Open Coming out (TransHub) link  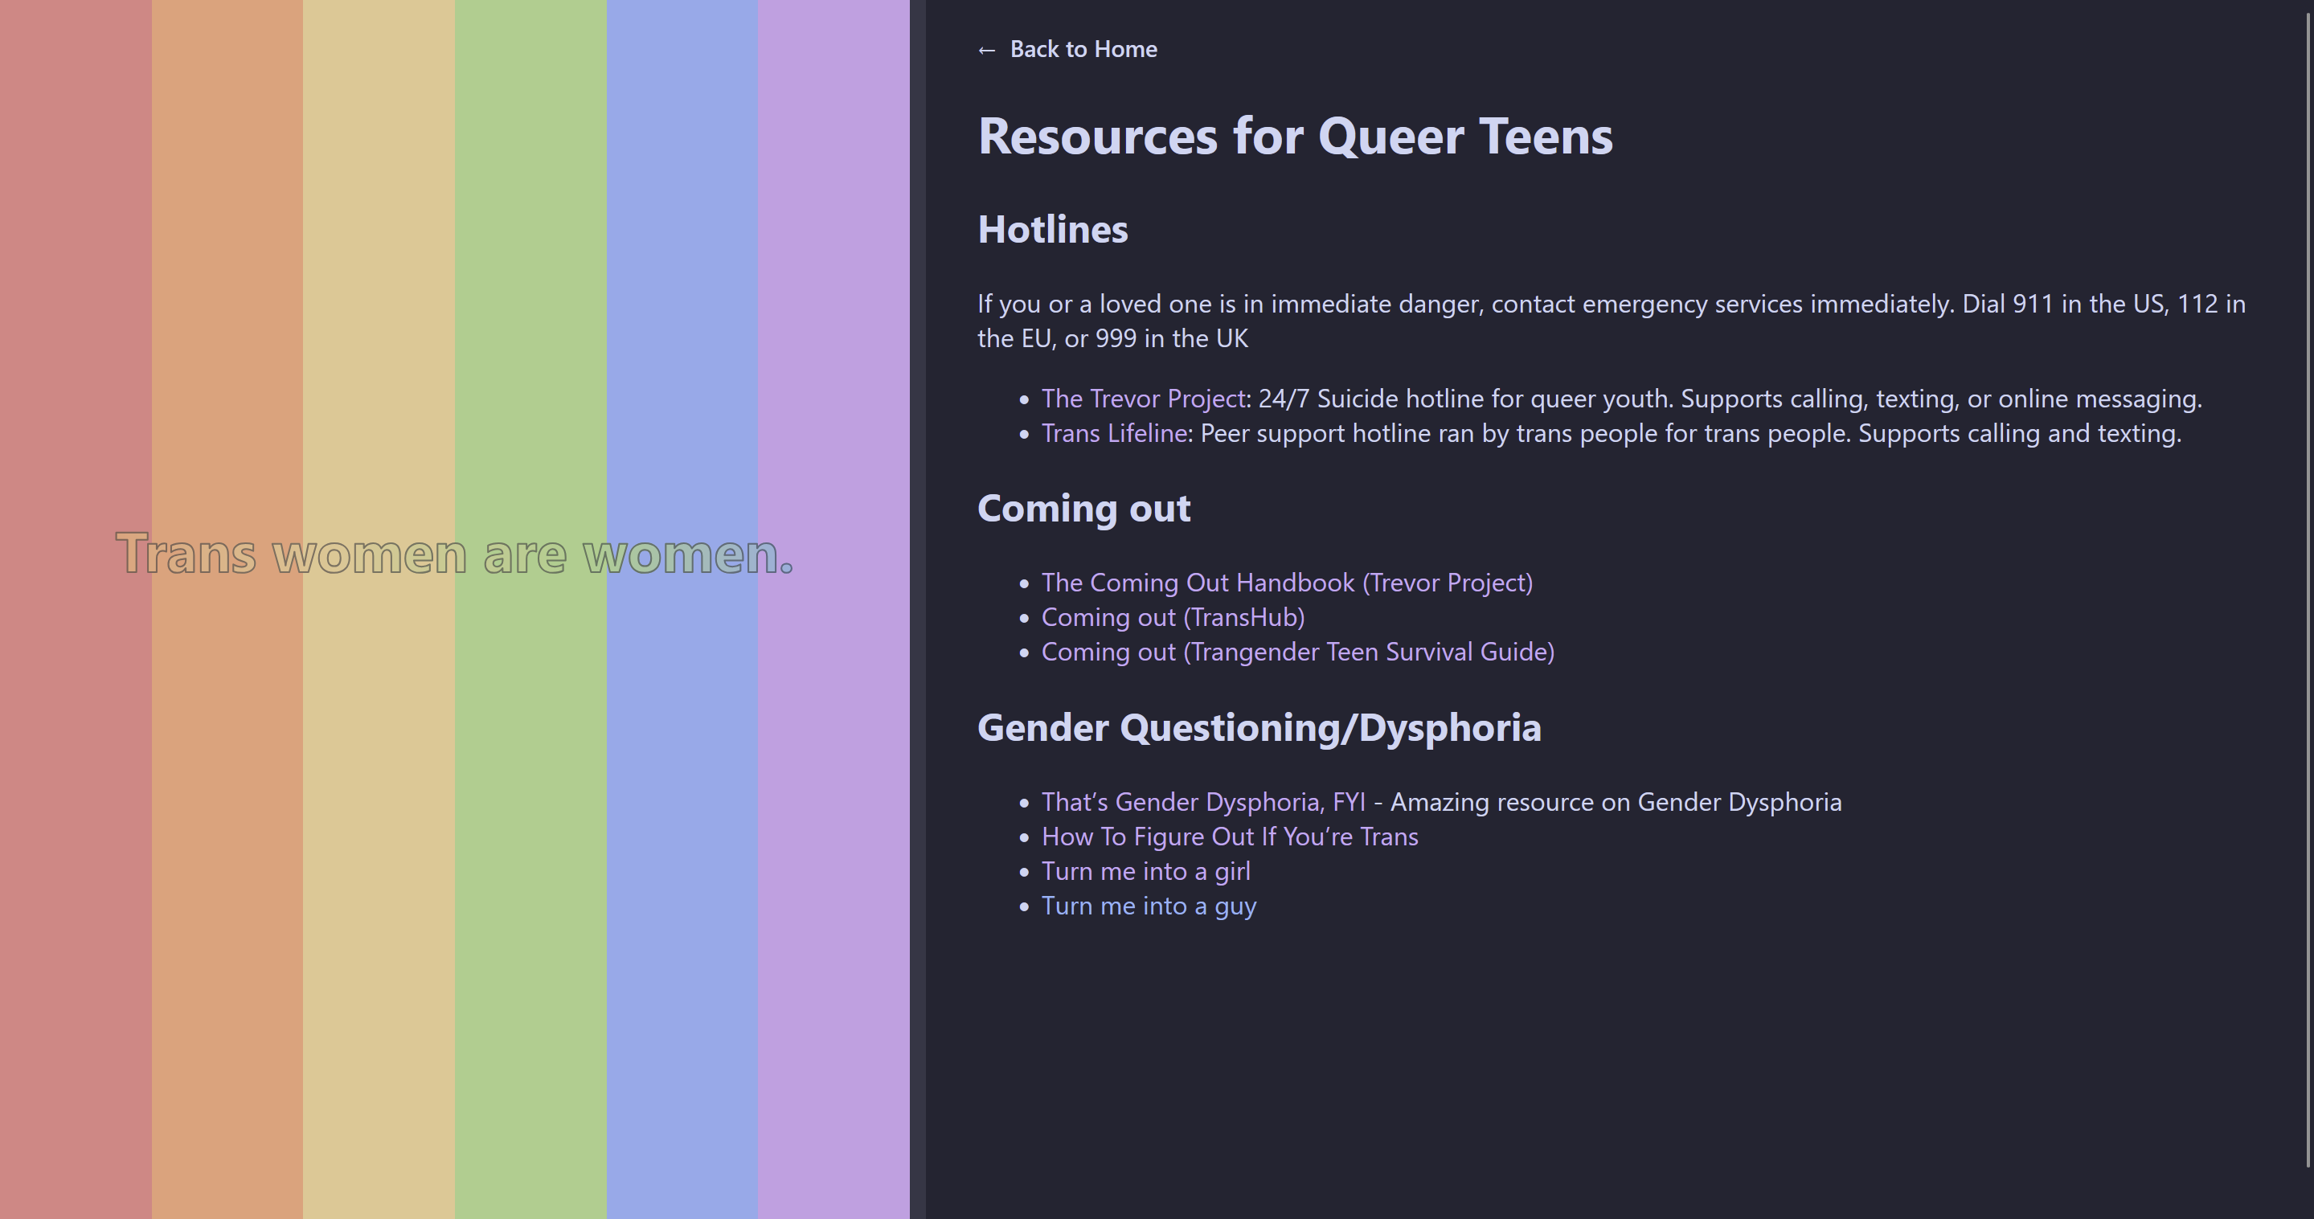click(x=1172, y=618)
